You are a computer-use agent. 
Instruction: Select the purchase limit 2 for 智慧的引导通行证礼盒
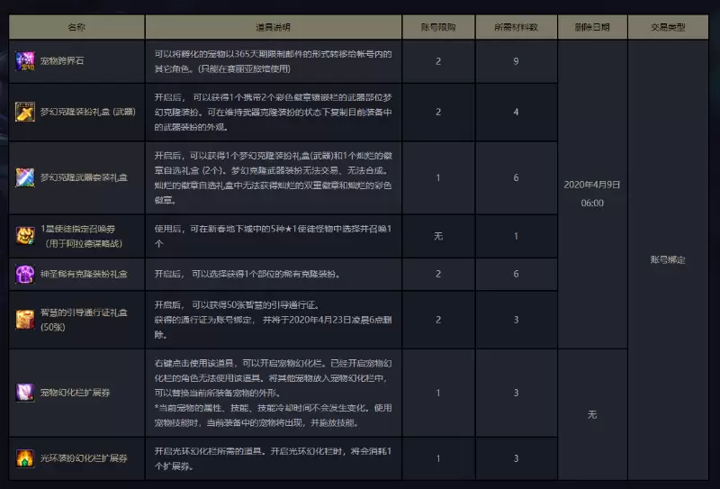(x=438, y=320)
